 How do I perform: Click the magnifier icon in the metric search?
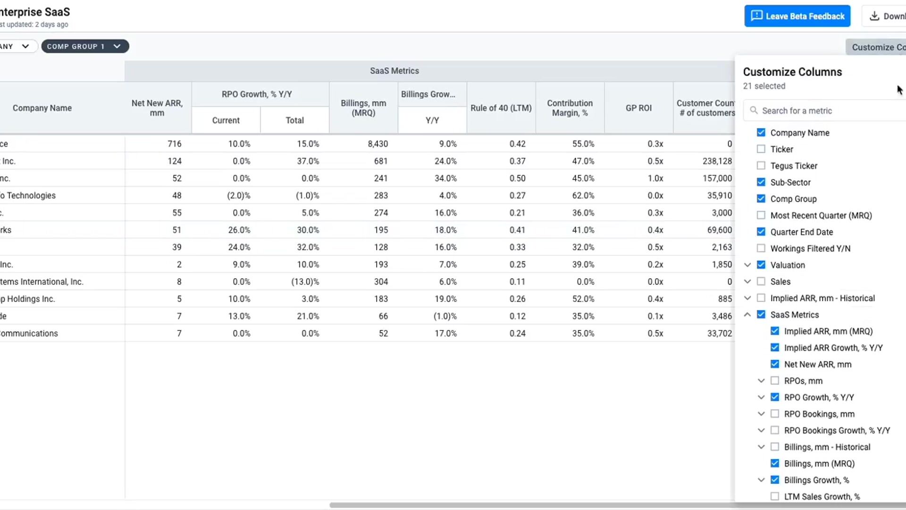click(754, 110)
